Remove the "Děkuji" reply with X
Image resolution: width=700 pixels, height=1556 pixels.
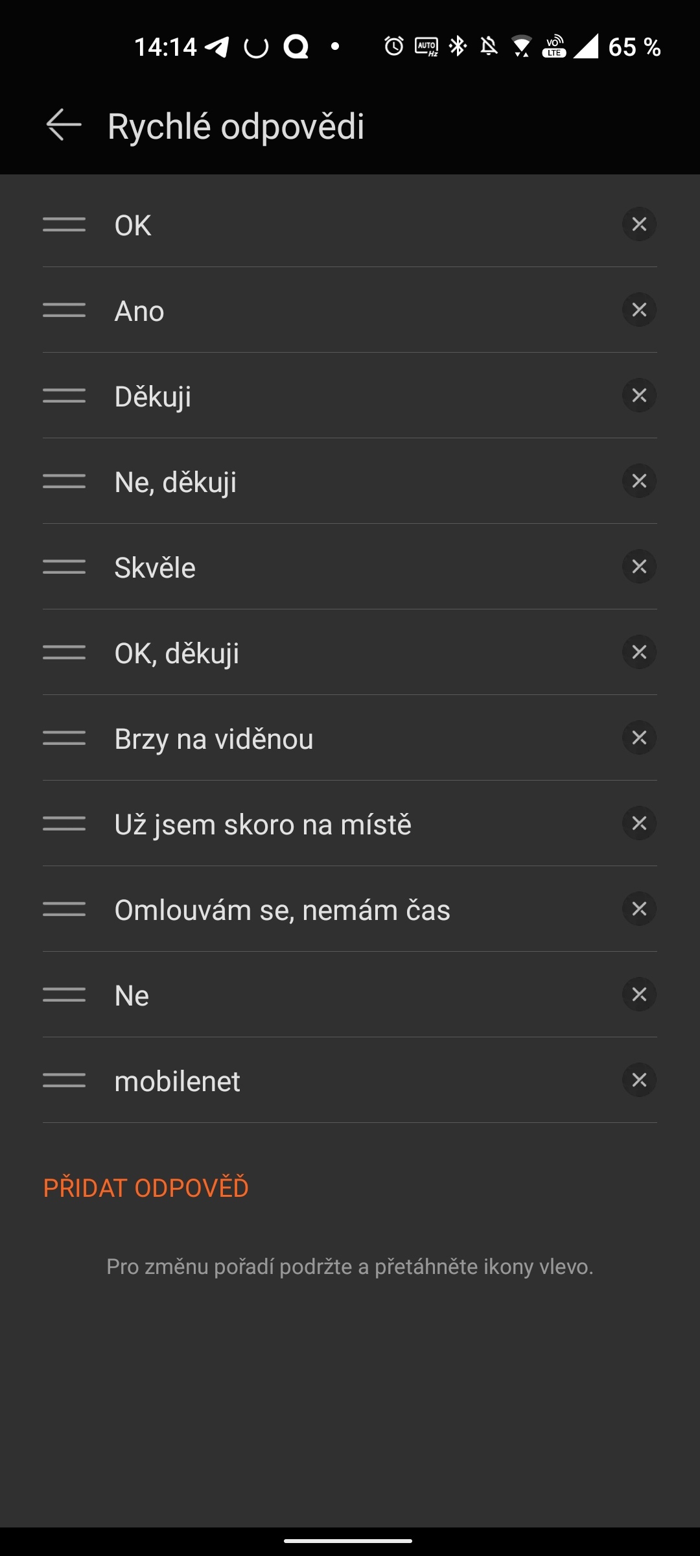[x=639, y=395]
